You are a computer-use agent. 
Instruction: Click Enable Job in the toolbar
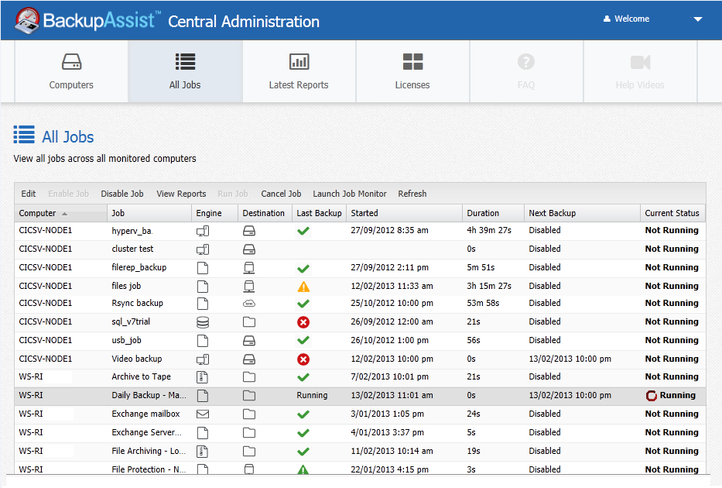tap(69, 194)
